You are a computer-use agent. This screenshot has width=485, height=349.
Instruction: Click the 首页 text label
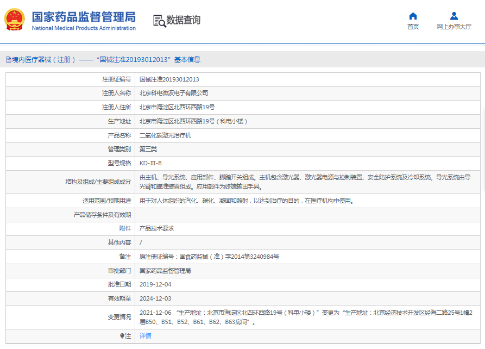[x=413, y=27]
